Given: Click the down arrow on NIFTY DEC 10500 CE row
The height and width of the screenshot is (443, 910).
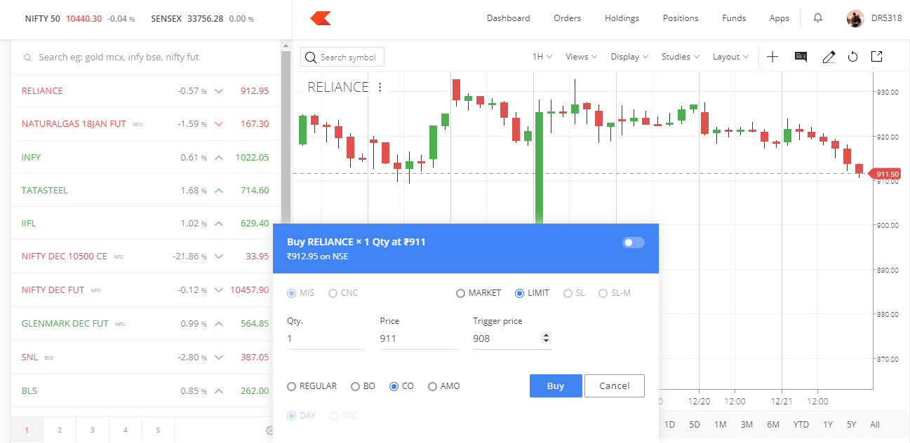Looking at the screenshot, I should [x=219, y=257].
